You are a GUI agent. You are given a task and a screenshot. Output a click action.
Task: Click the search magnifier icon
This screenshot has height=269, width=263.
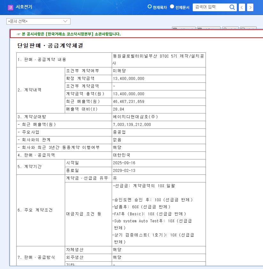232,7
